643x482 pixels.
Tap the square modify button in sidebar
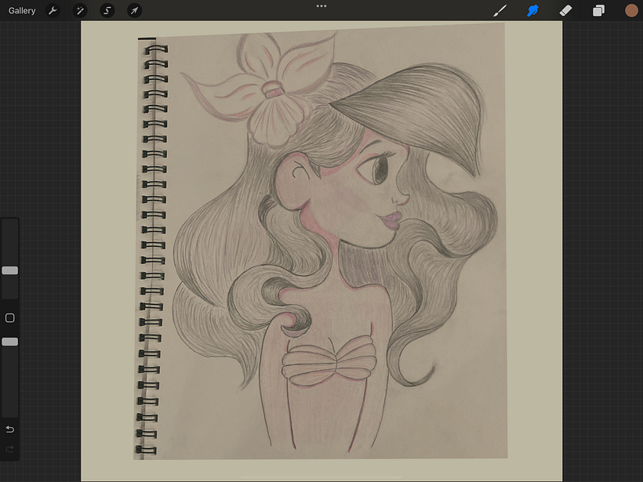point(10,318)
